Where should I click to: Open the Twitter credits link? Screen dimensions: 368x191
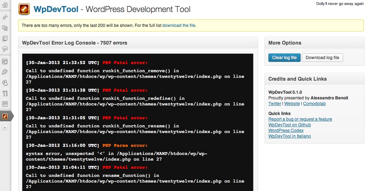[x=275, y=103]
